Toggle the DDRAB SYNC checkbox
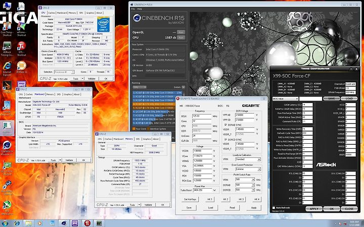The height and width of the screenshot is (227, 364). click(x=225, y=125)
